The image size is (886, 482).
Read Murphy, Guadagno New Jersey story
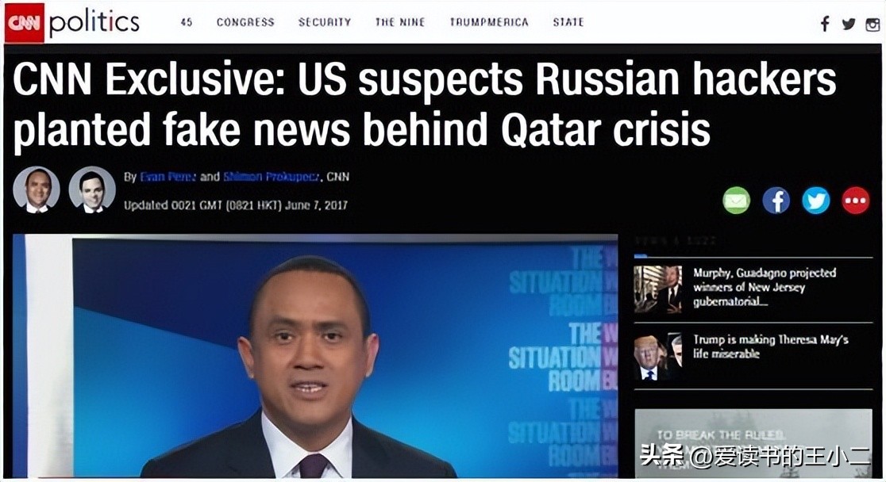click(x=765, y=287)
